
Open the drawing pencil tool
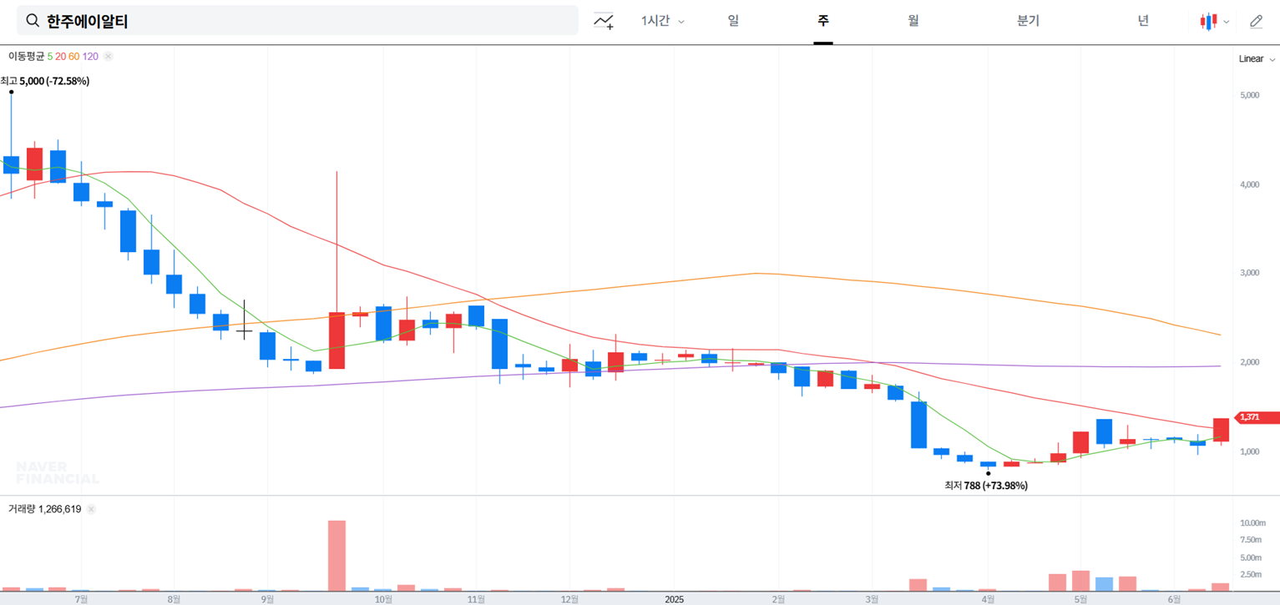pos(1256,22)
